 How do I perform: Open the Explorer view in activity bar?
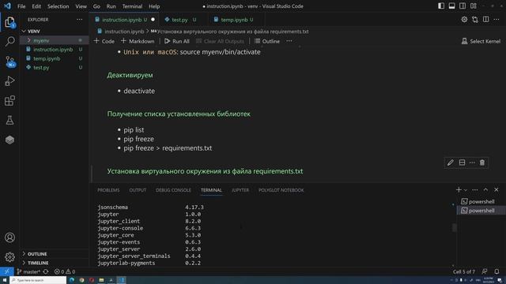click(9, 22)
